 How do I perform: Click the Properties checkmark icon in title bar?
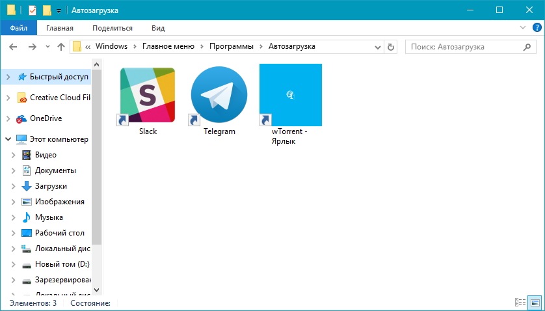pos(33,10)
